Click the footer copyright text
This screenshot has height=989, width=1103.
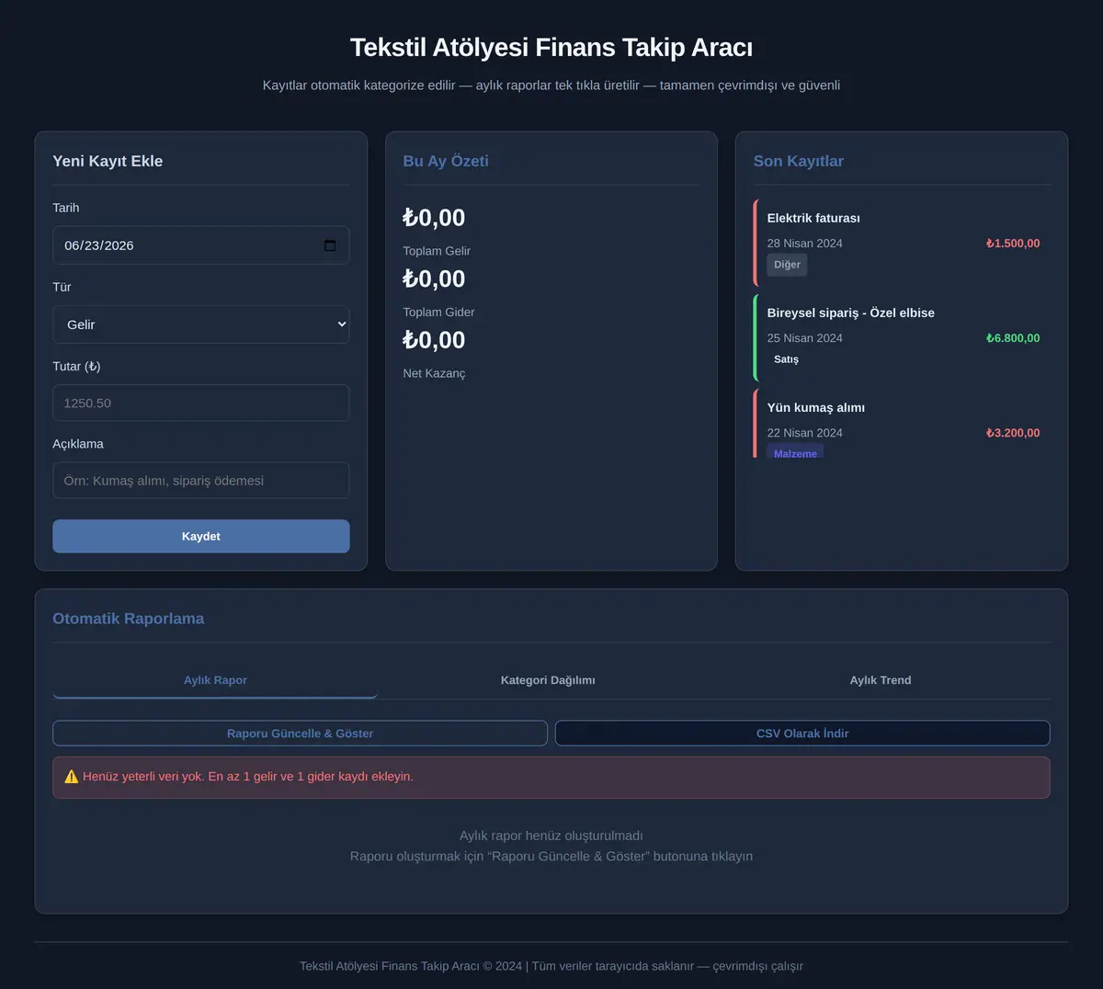551,966
